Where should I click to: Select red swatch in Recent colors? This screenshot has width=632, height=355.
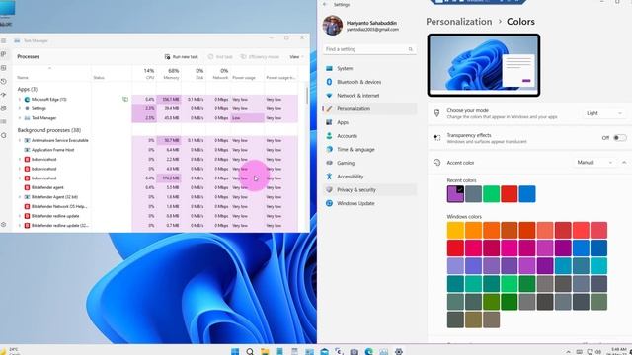tap(510, 194)
